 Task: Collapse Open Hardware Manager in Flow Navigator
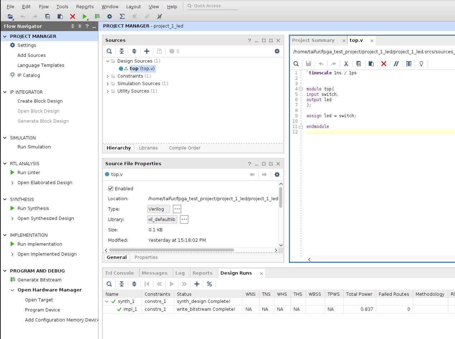click(13, 290)
